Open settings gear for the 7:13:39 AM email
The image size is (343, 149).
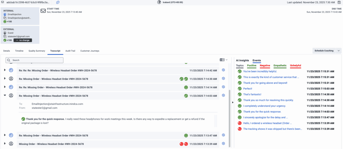223,144
